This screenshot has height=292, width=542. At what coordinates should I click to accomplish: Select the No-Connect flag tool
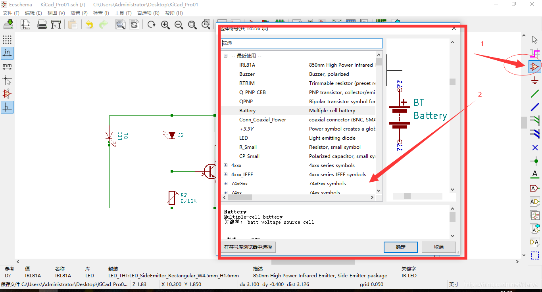click(535, 148)
